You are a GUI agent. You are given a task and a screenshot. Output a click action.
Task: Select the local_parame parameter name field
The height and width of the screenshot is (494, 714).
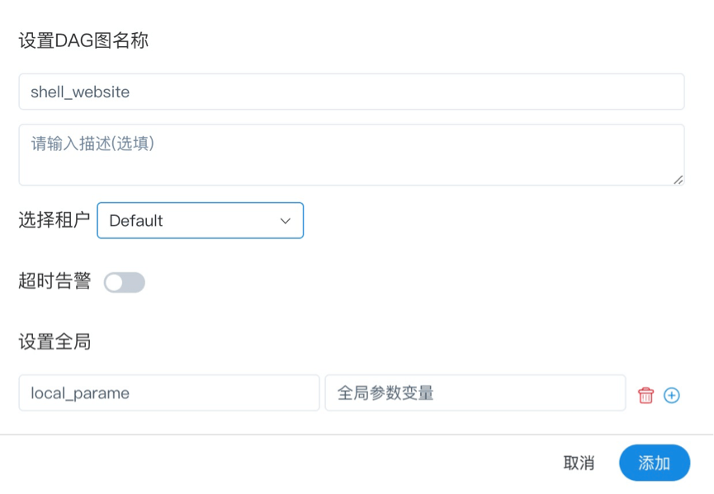(x=168, y=393)
